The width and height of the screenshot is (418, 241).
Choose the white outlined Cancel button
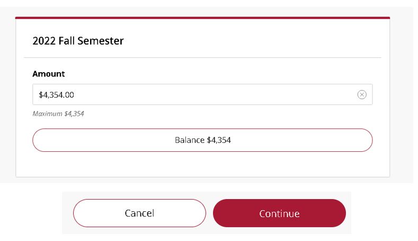click(x=139, y=213)
